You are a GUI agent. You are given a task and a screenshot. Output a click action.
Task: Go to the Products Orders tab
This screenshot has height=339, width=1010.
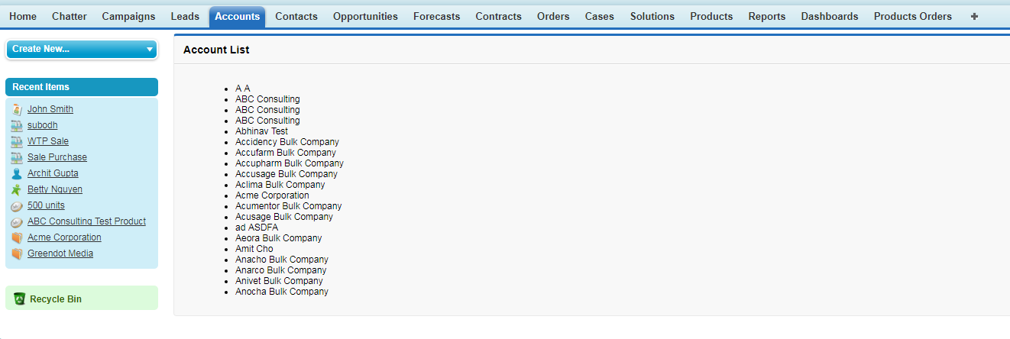point(912,16)
